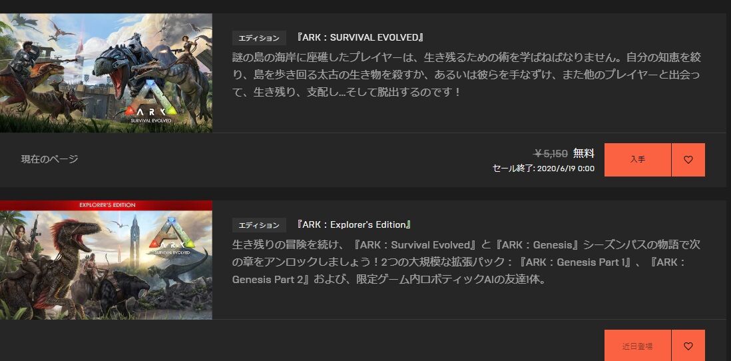This screenshot has width=731, height=361.
Task: Click the Survival Evolved description paragraph
Action: [466, 75]
